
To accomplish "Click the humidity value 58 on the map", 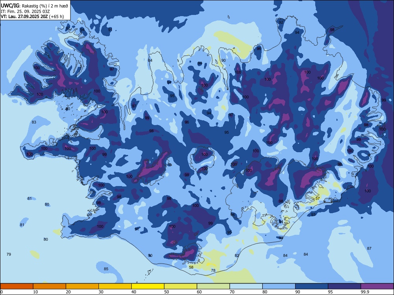I will [x=191, y=267].
